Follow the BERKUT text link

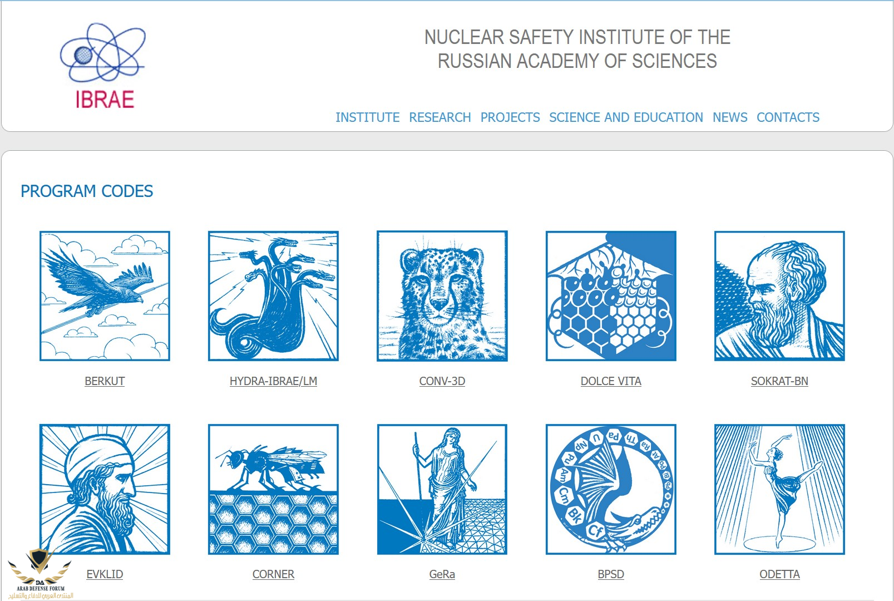[105, 381]
